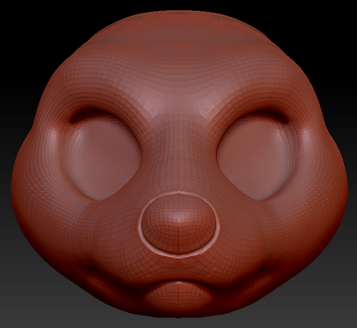The width and height of the screenshot is (357, 328).
Task: Click the upper lip area beneath the nose
Action: 178,267
